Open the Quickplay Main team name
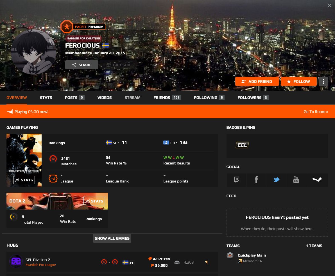This screenshot has width=335, height=276. 252,255
